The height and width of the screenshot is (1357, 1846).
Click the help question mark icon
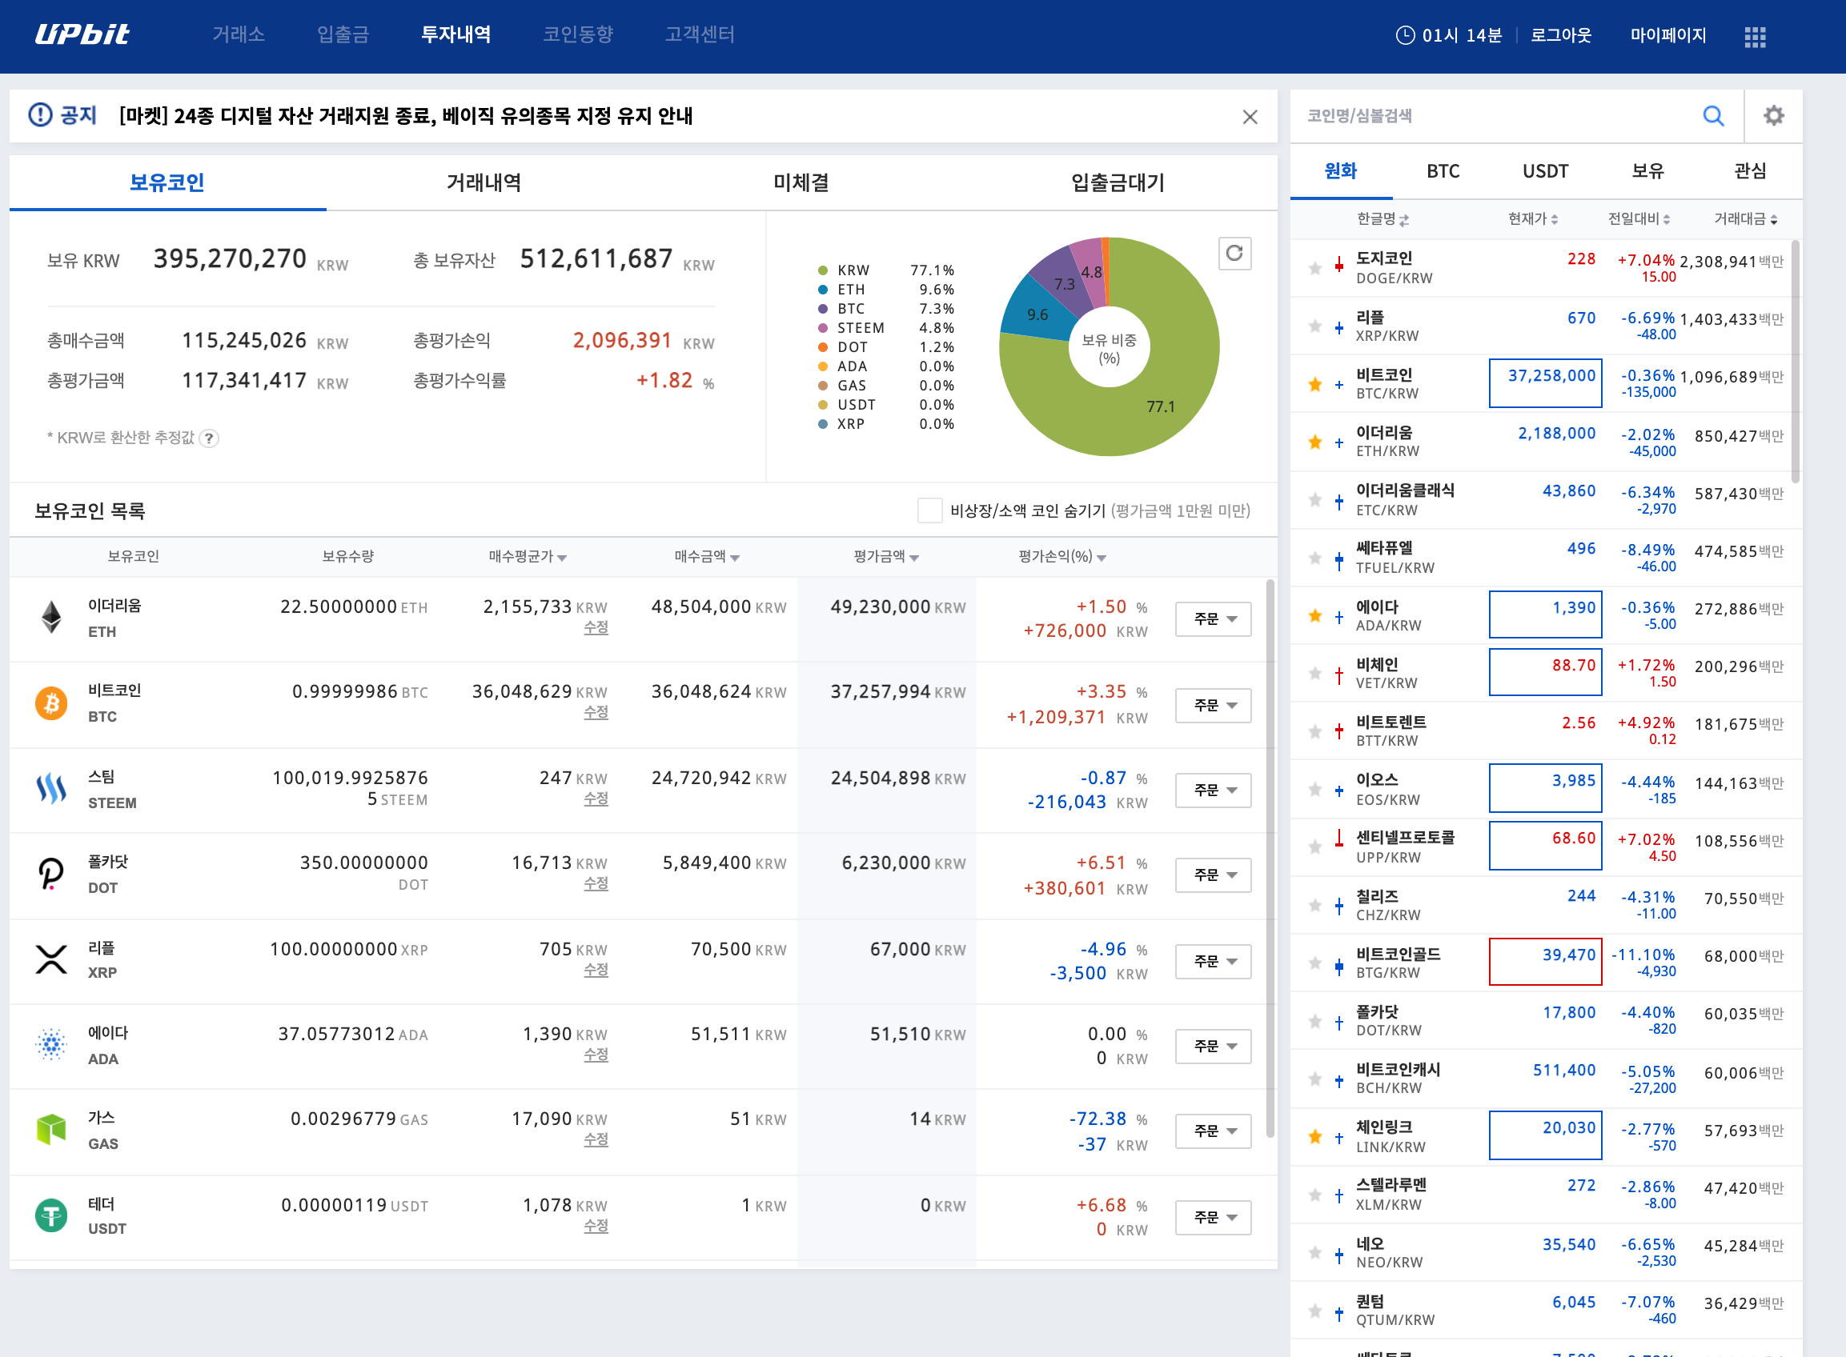click(x=210, y=438)
